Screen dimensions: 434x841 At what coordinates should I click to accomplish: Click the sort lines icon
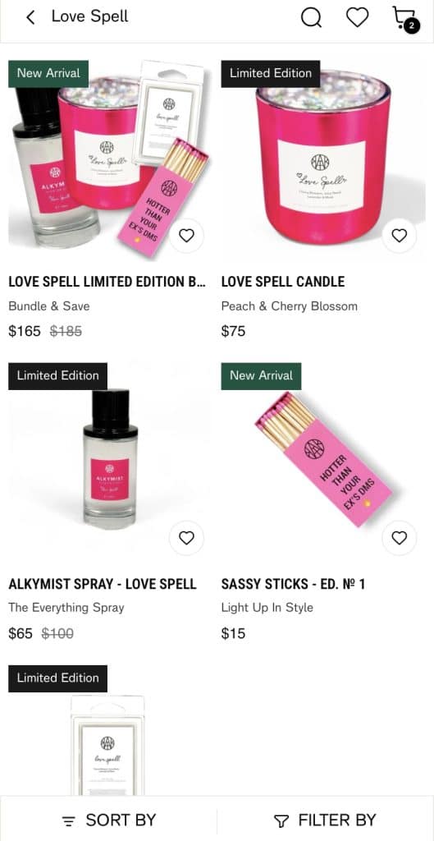(68, 821)
